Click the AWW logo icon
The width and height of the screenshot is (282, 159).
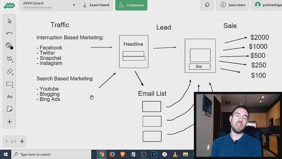tap(9, 5)
